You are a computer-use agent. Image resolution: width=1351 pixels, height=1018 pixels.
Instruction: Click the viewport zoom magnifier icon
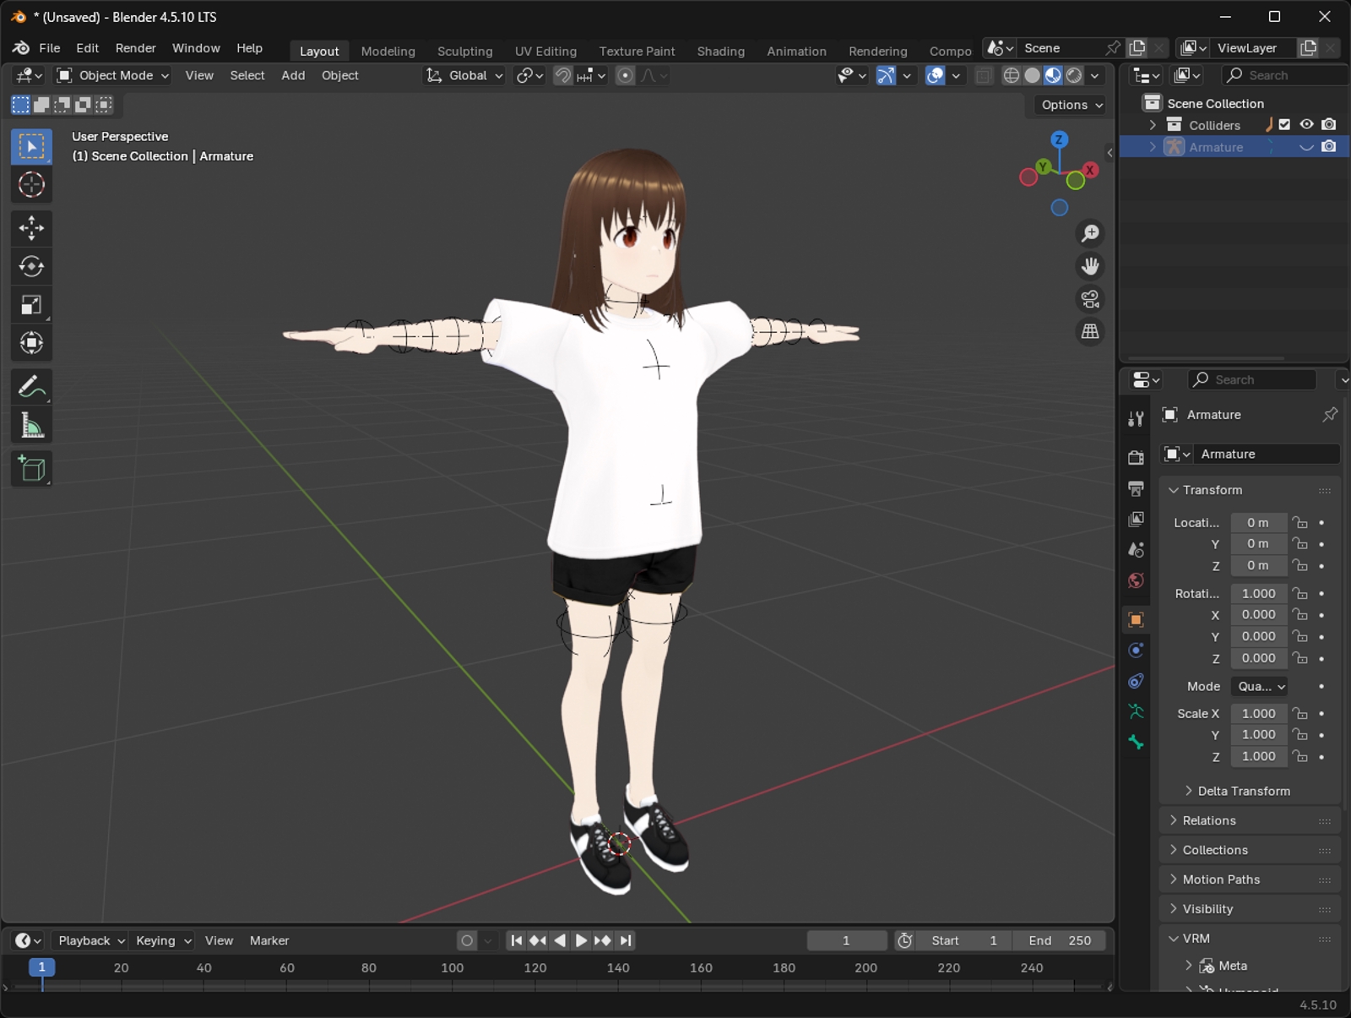point(1090,233)
